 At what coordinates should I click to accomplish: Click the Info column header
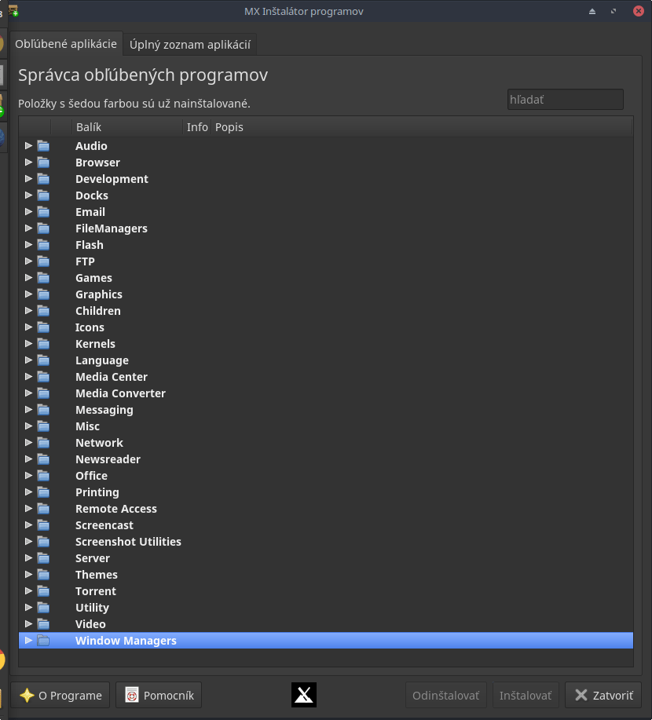197,127
